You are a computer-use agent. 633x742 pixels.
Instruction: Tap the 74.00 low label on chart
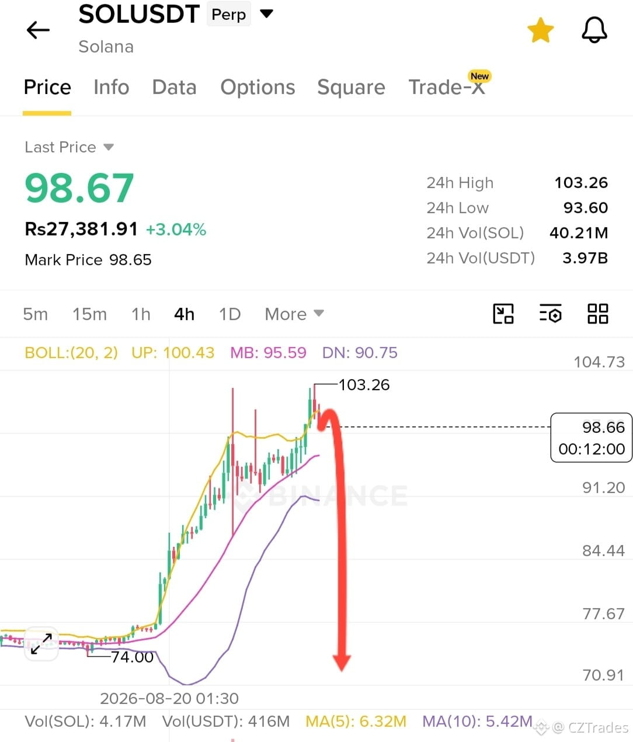pyautogui.click(x=132, y=657)
